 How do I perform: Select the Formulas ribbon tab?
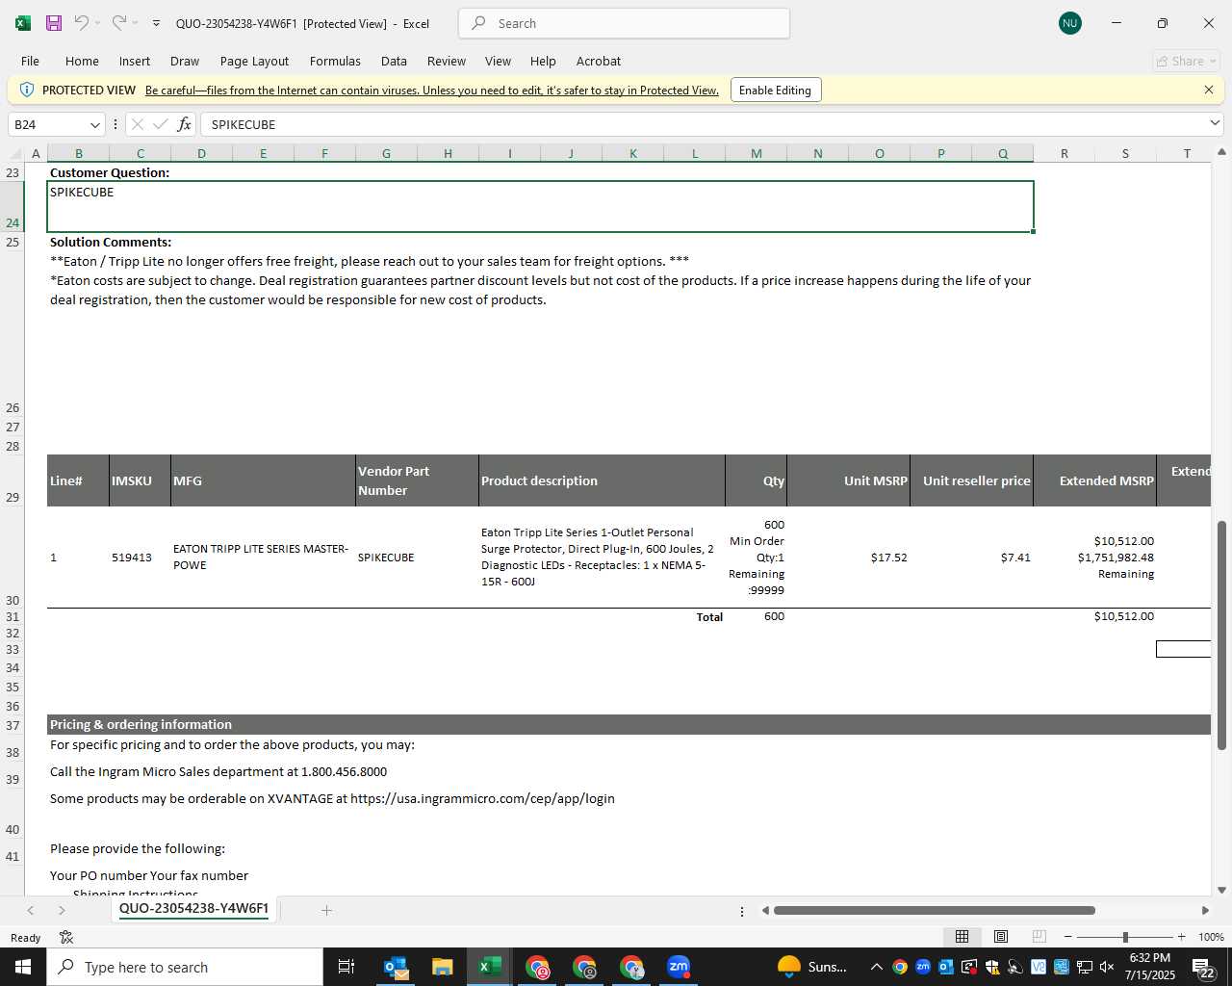pyautogui.click(x=335, y=61)
